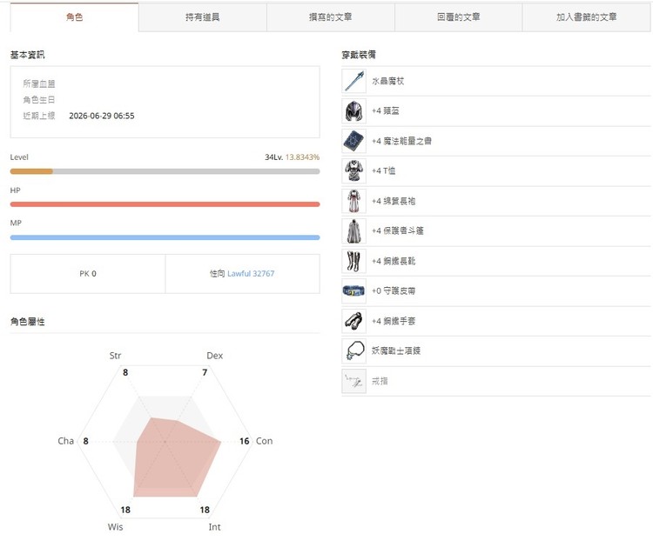Click the 穿戴裝備 section heading
The height and width of the screenshot is (554, 653).
click(359, 55)
